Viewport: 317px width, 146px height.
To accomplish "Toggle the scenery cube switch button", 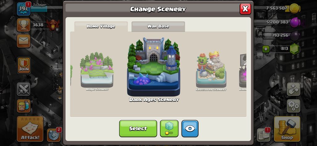I will tap(169, 128).
